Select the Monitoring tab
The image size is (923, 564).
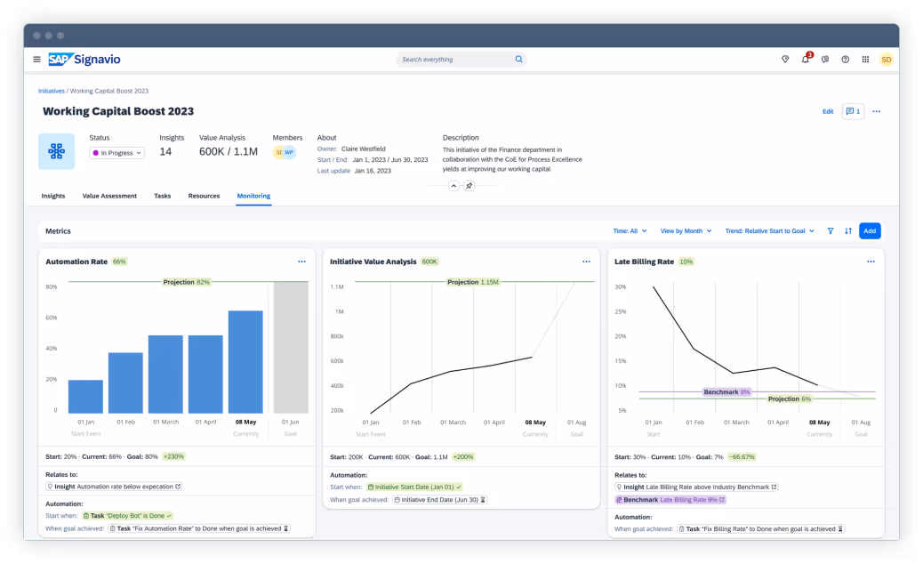[253, 196]
